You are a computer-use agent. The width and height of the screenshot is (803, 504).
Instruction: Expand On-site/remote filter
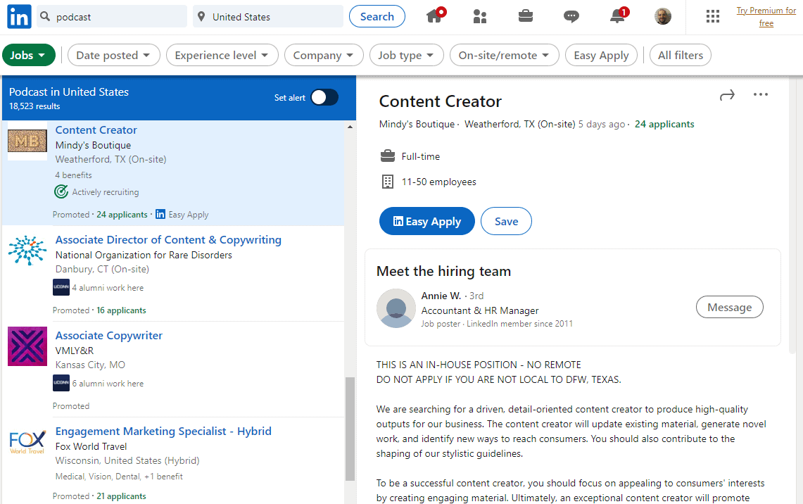pos(504,55)
